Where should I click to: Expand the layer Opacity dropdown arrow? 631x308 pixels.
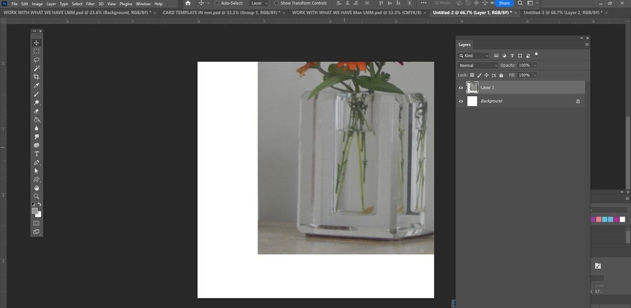[x=535, y=65]
